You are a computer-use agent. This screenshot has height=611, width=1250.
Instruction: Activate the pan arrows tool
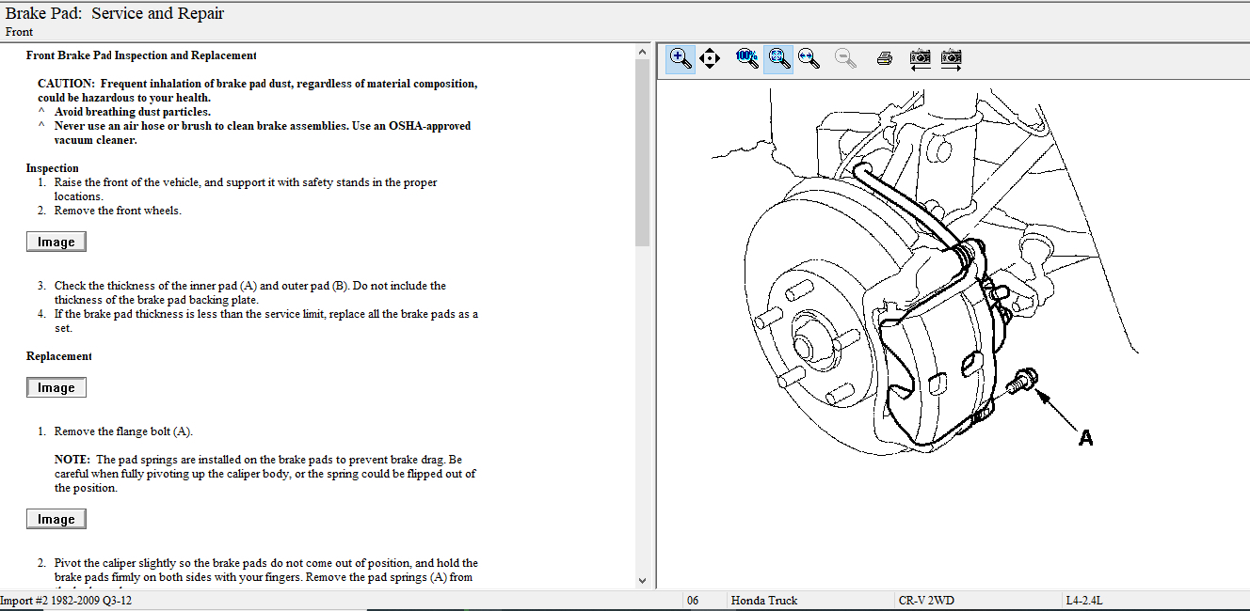pos(710,58)
